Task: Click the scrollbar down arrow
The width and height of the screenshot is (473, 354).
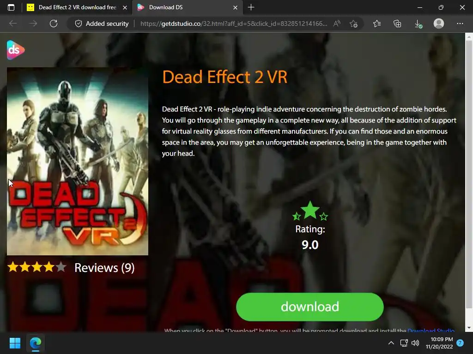Action: tap(469, 328)
